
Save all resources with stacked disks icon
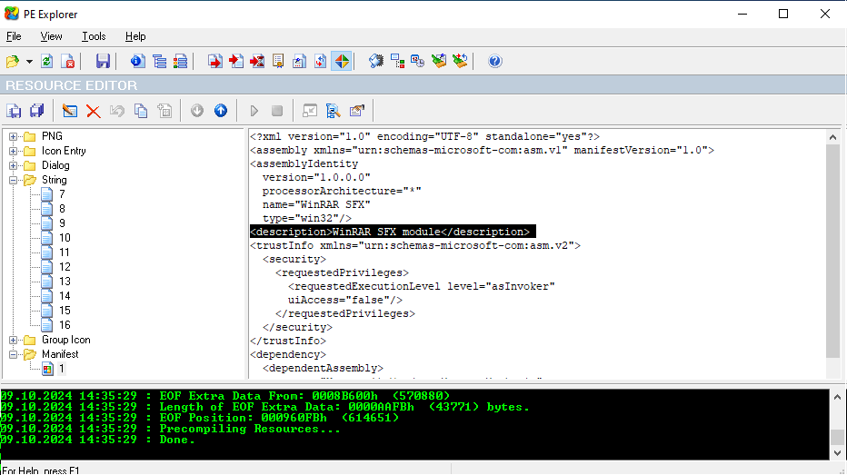tap(36, 111)
